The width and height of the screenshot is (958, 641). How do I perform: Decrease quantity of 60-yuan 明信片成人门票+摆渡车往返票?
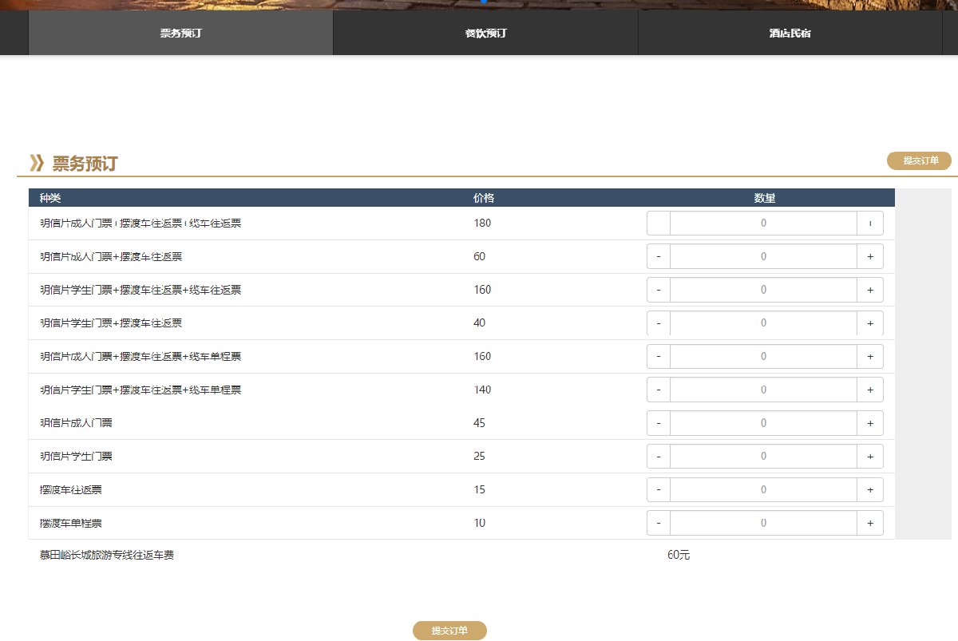[x=659, y=257]
